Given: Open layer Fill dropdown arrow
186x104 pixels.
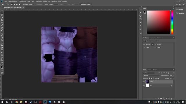Looking at the screenshot, I should click(x=174, y=78).
